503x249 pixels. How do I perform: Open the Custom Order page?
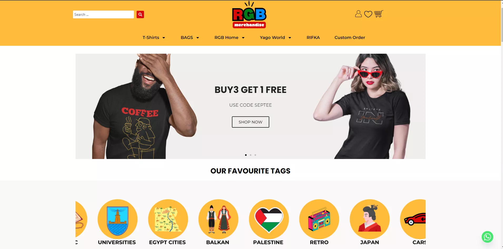click(x=350, y=38)
